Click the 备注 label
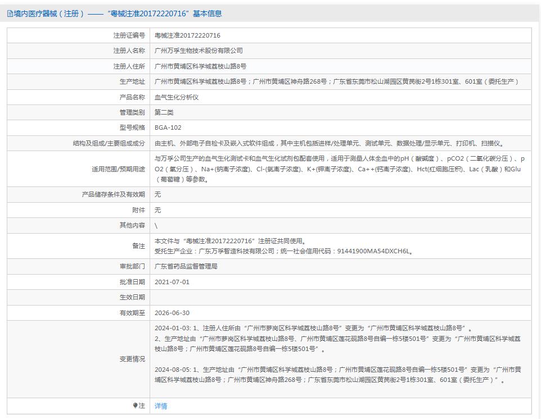 (x=139, y=245)
